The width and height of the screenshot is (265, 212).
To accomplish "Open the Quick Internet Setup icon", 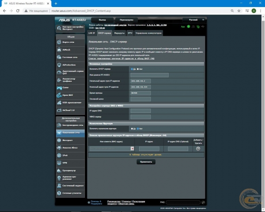I will (59, 28).
